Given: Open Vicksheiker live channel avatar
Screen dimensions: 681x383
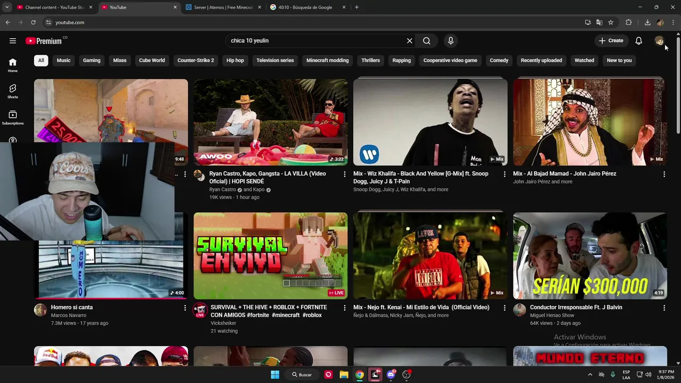Looking at the screenshot, I should [x=200, y=310].
